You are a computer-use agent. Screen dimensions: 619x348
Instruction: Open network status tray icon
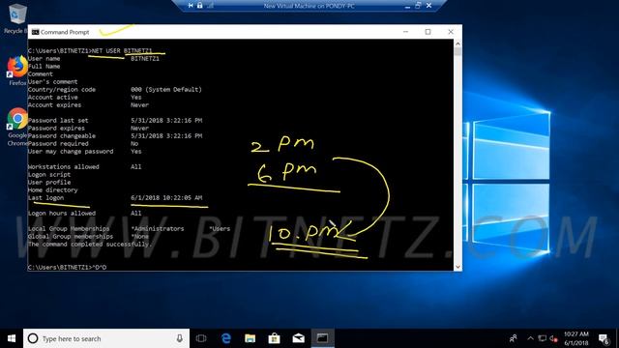tap(543, 338)
